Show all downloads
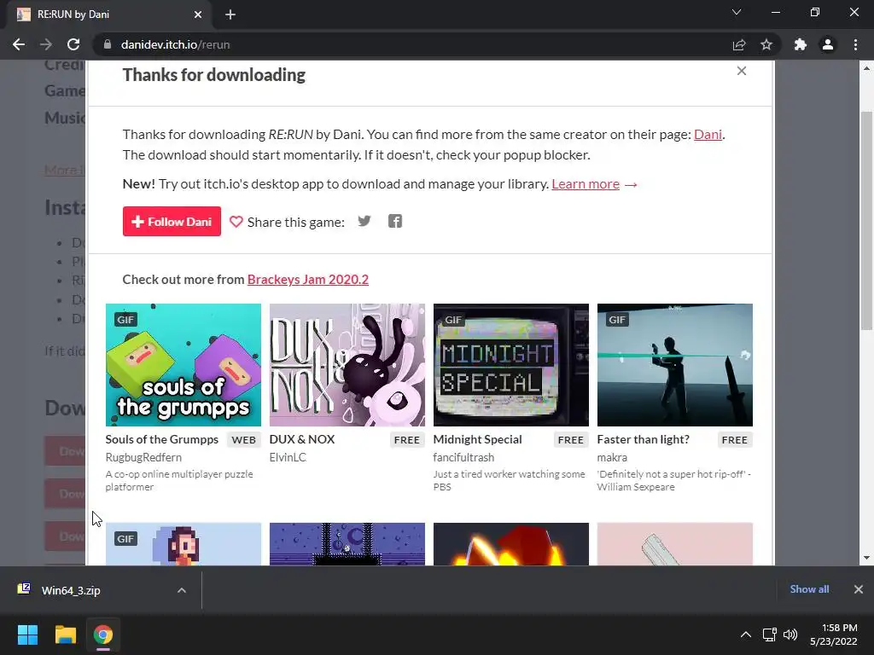 (809, 588)
